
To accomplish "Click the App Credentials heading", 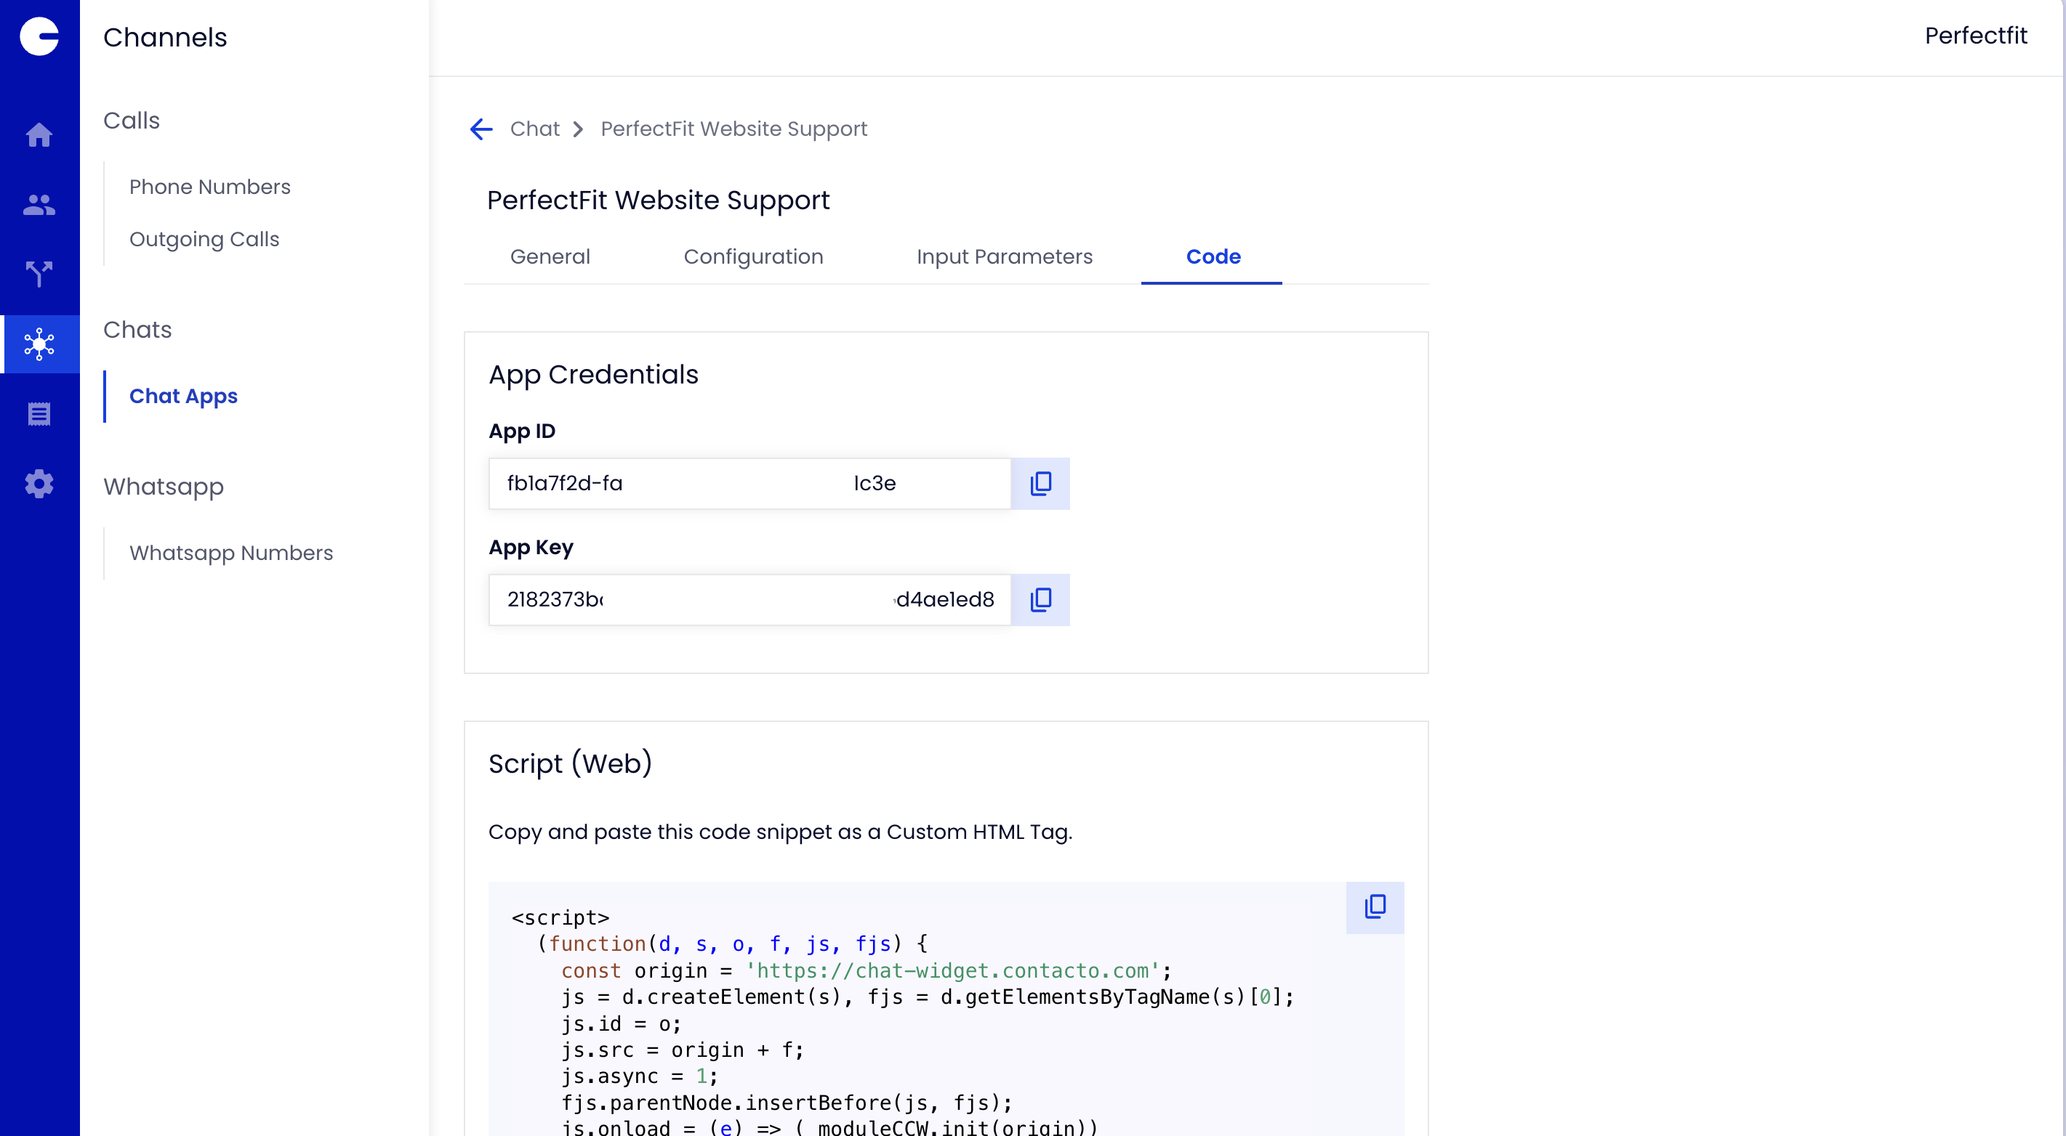I will coord(593,375).
